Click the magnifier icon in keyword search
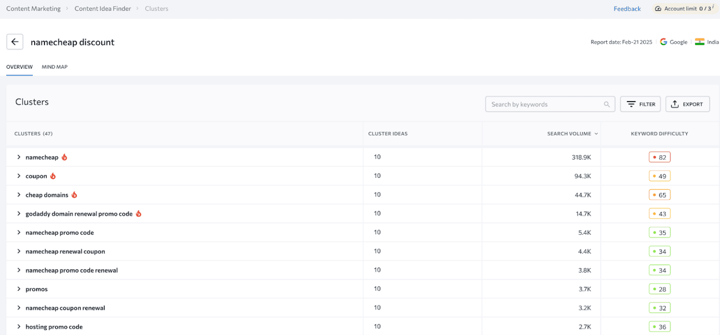The width and height of the screenshot is (720, 335). click(607, 104)
